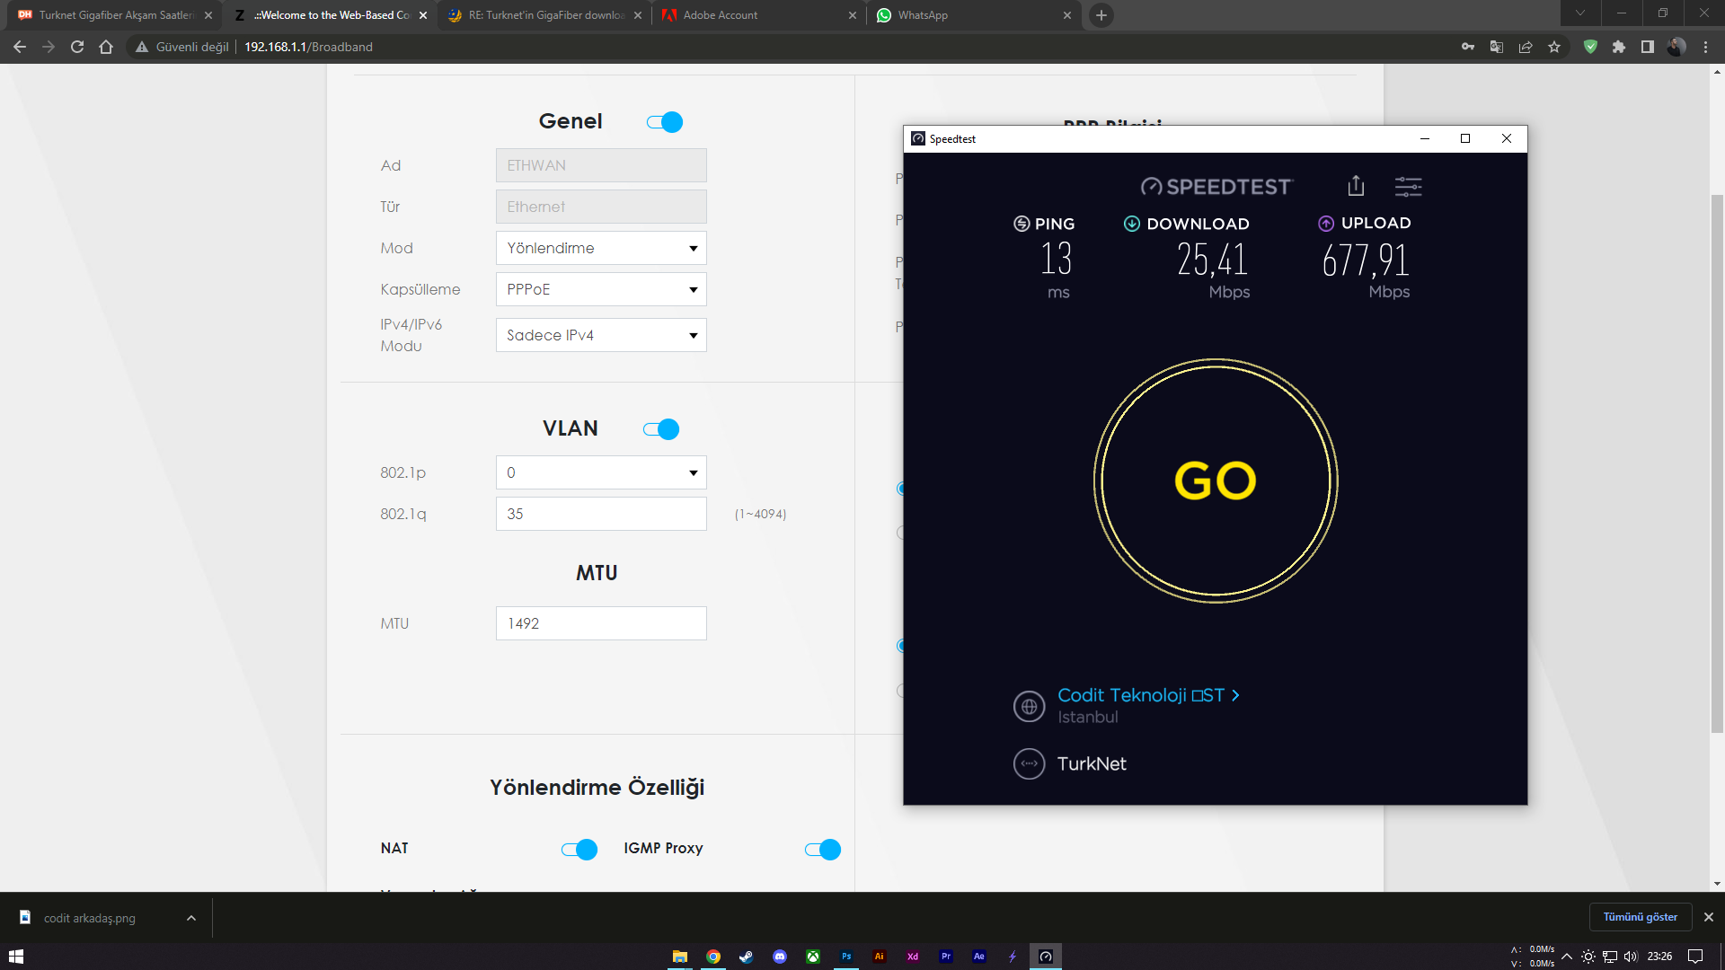This screenshot has width=1725, height=970.
Task: Open the green shield extension icon
Action: click(1590, 47)
